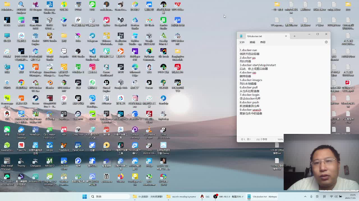
Task: Open the Krita desktop icon
Action: (x=78, y=37)
